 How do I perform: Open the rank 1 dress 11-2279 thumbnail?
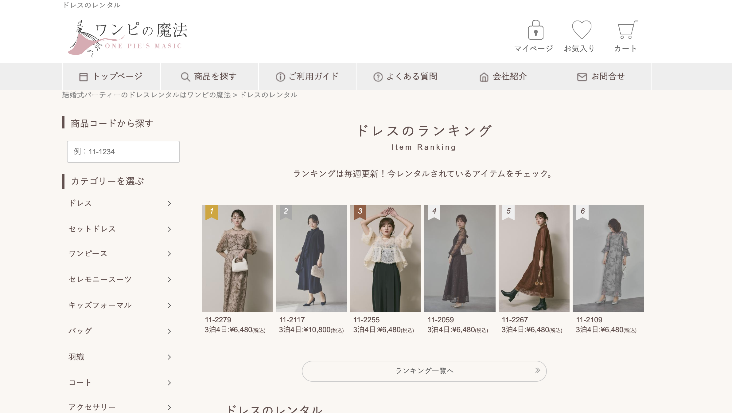pos(237,258)
